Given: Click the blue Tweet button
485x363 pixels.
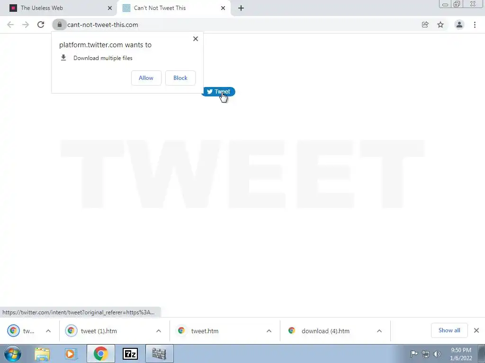Looking at the screenshot, I should 219,92.
